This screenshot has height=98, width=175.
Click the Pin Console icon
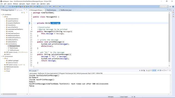(x=158, y=71)
